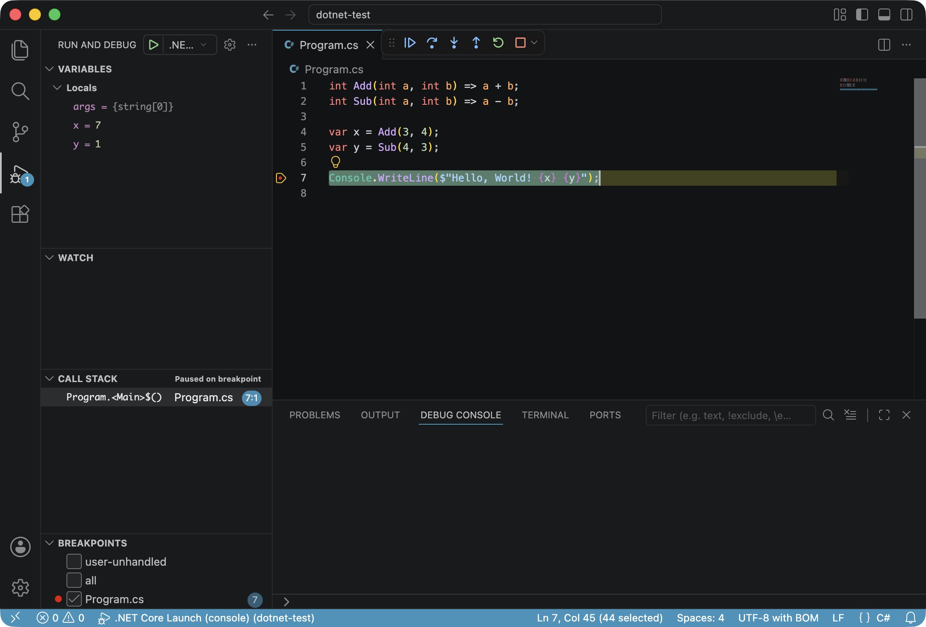Open the Search view
The width and height of the screenshot is (926, 627).
click(x=20, y=91)
